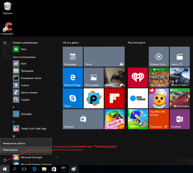The height and width of the screenshot is (173, 193).
Task: Open the OneNote tile
Action: click(x=180, y=119)
